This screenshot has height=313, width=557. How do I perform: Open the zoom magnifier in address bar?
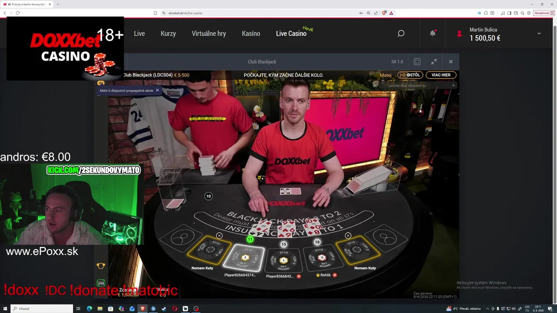pos(369,13)
